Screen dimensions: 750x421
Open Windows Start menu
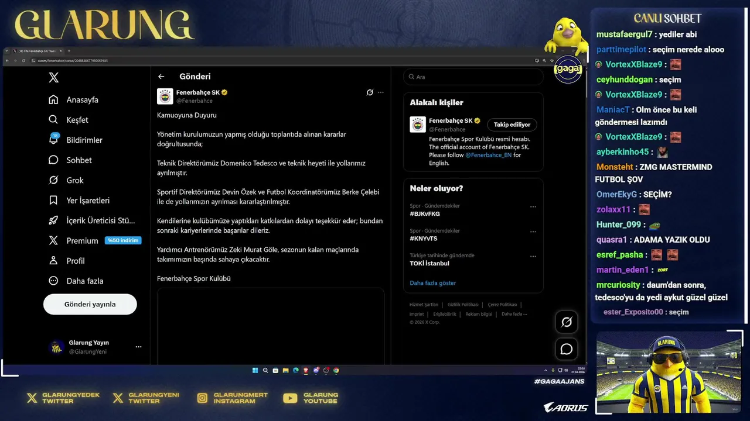pyautogui.click(x=255, y=370)
